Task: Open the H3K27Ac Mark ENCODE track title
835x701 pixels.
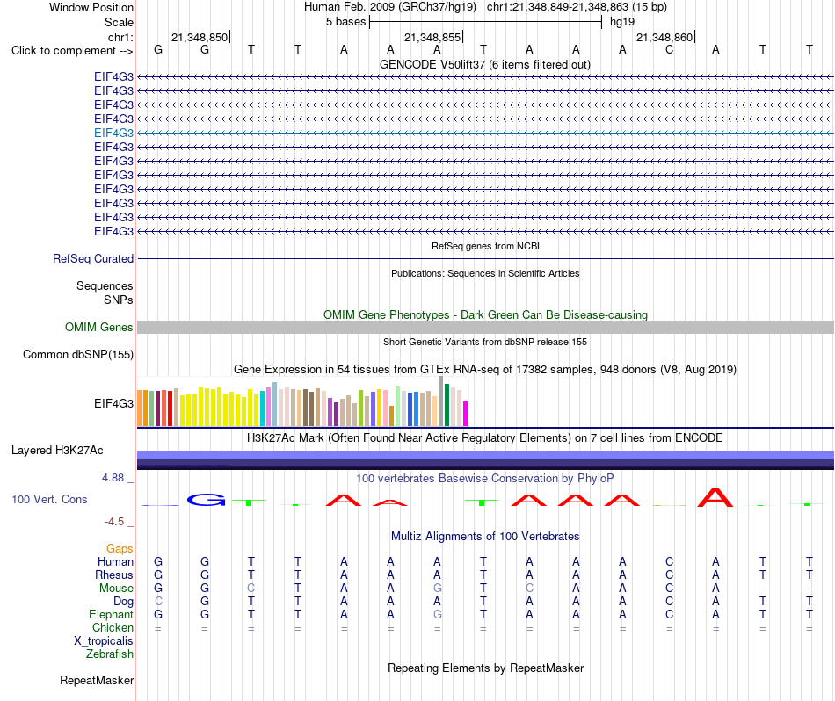Action: tap(485, 438)
